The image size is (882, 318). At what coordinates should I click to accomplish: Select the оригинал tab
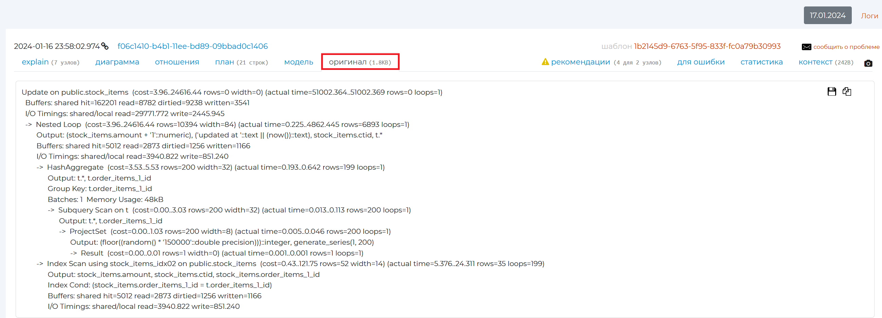[x=360, y=62]
